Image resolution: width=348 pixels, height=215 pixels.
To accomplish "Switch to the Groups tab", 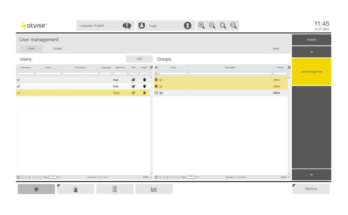I will 57,49.
